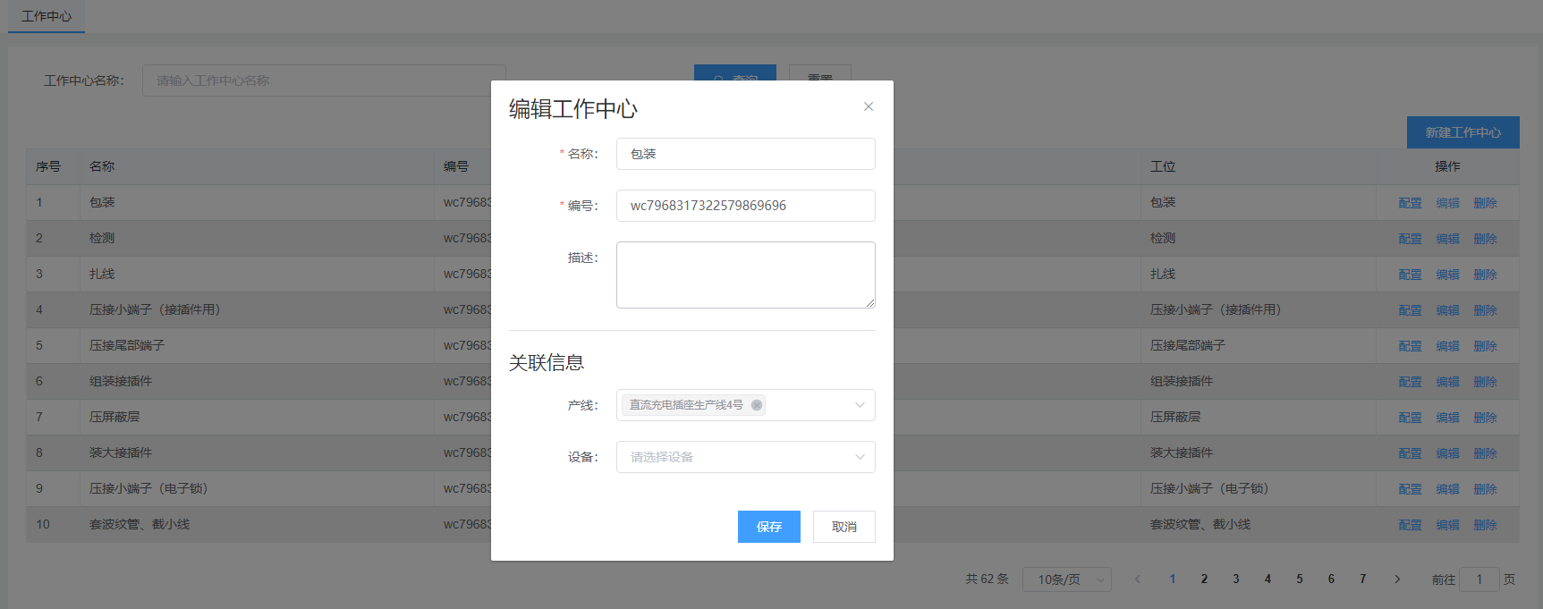The image size is (1543, 609).
Task: Close the 编辑工作中心 dialog with X icon
Action: tap(868, 106)
